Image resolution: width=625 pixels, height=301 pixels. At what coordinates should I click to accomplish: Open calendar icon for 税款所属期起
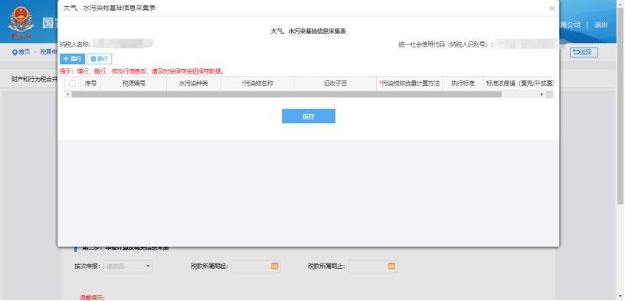tap(274, 267)
